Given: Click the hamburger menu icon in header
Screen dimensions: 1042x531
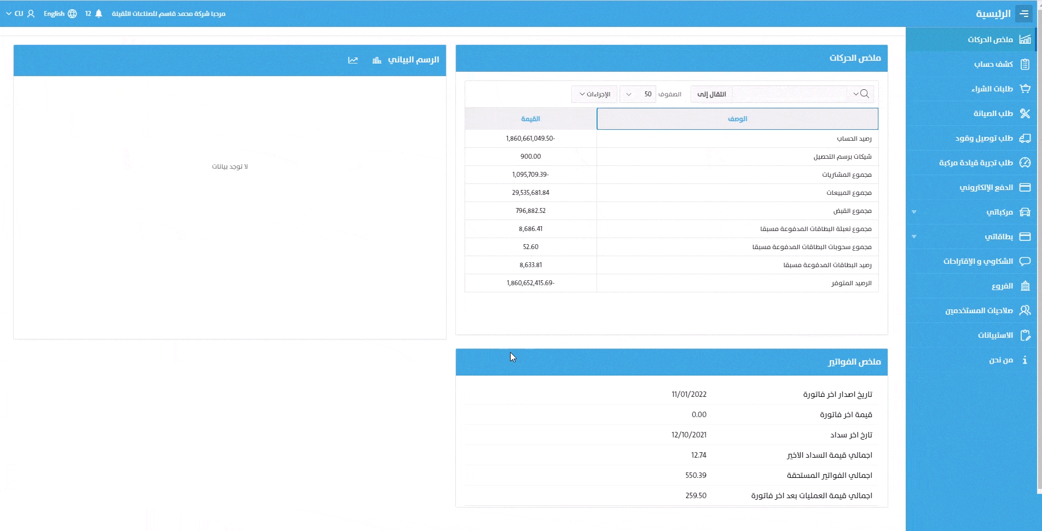Looking at the screenshot, I should pos(1023,14).
